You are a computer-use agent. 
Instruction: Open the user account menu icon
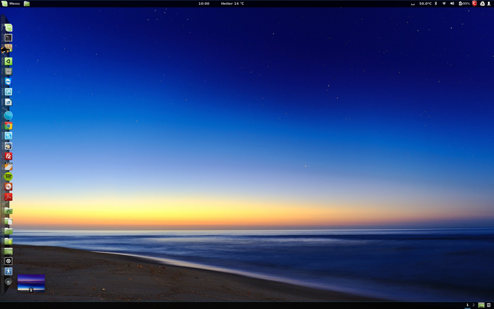(489, 4)
